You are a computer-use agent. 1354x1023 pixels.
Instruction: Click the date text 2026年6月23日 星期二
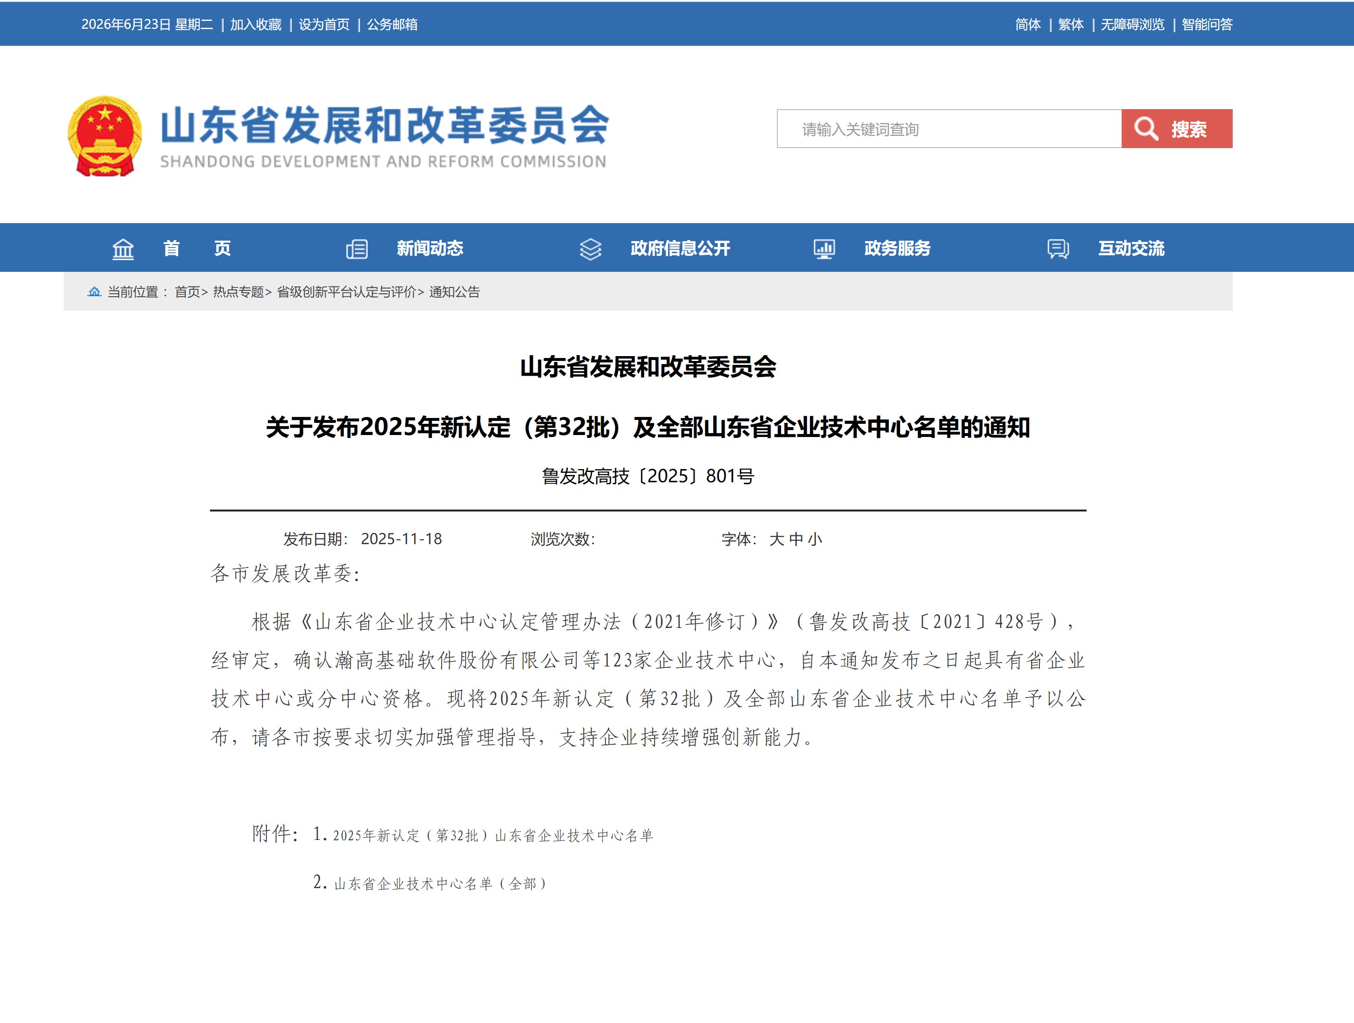(x=147, y=24)
